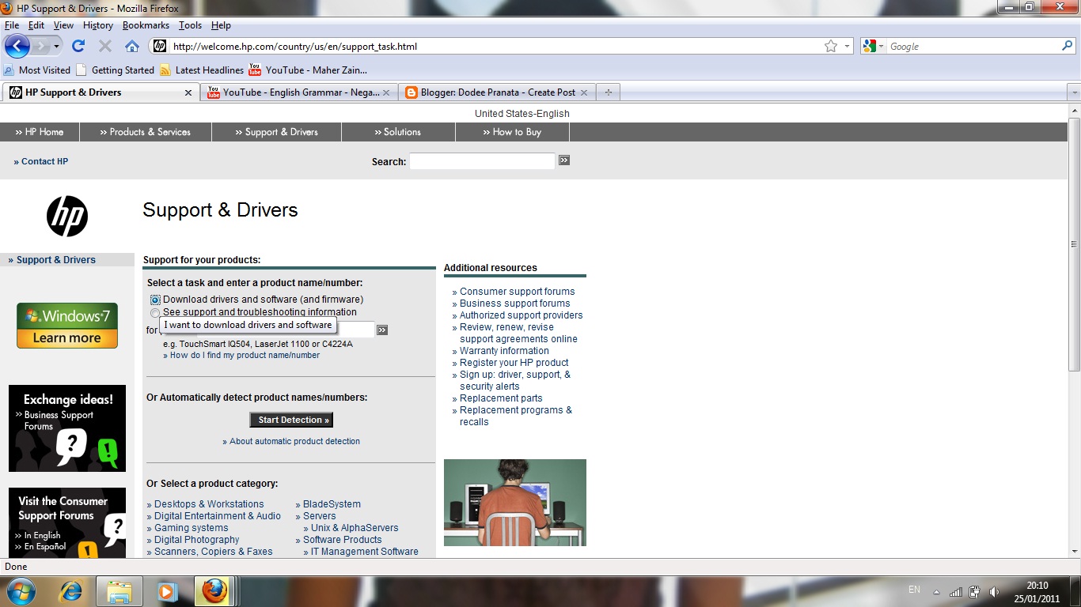
Task: Click the product name go arrow button
Action: click(382, 330)
